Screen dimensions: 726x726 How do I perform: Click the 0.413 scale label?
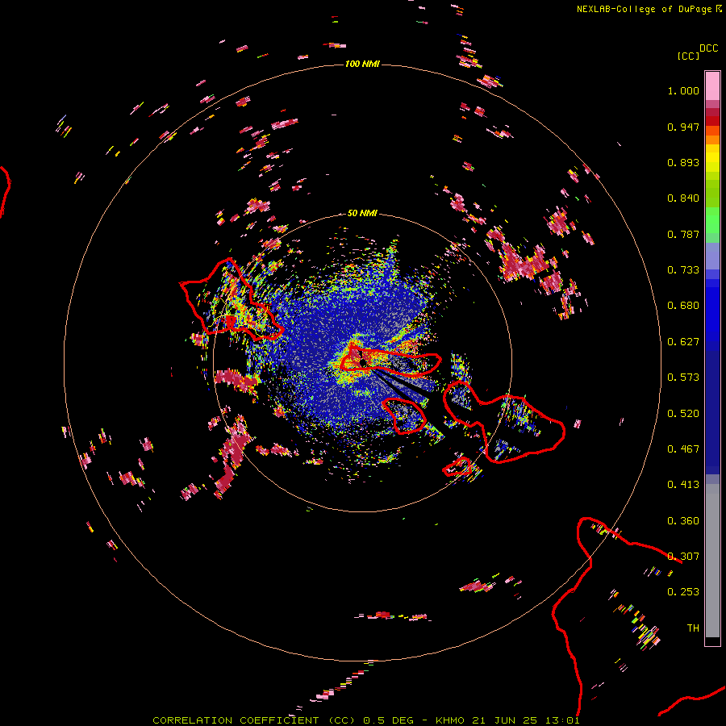(683, 485)
